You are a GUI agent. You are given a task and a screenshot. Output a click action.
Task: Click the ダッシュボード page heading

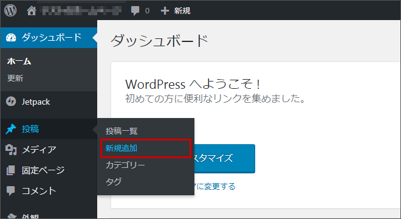pyautogui.click(x=159, y=41)
